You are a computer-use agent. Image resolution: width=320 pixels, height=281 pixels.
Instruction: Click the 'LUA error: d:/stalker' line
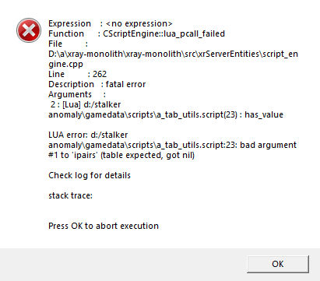tap(88, 135)
